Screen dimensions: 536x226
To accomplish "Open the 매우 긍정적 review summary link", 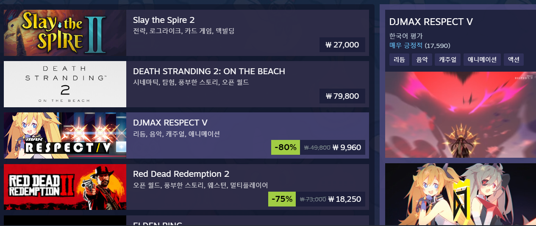I will 405,45.
